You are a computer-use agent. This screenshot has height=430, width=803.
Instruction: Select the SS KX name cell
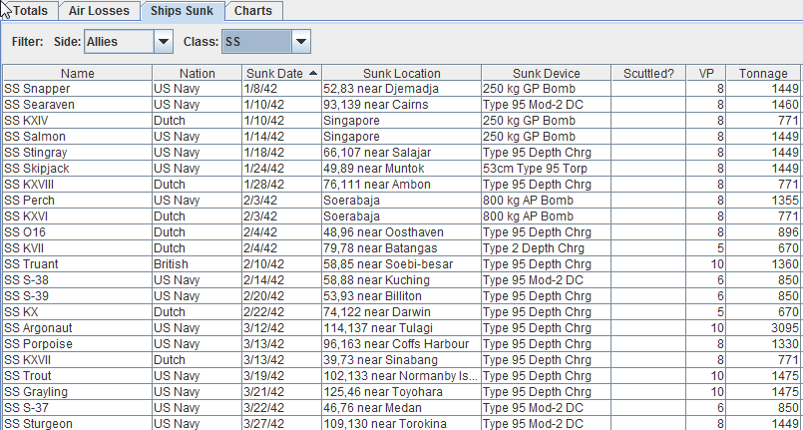point(78,311)
